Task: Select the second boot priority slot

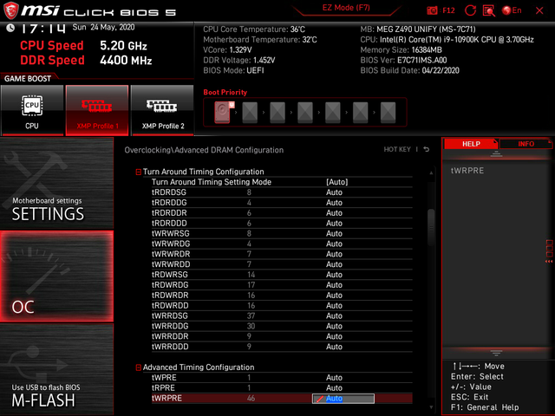Action: (250, 113)
